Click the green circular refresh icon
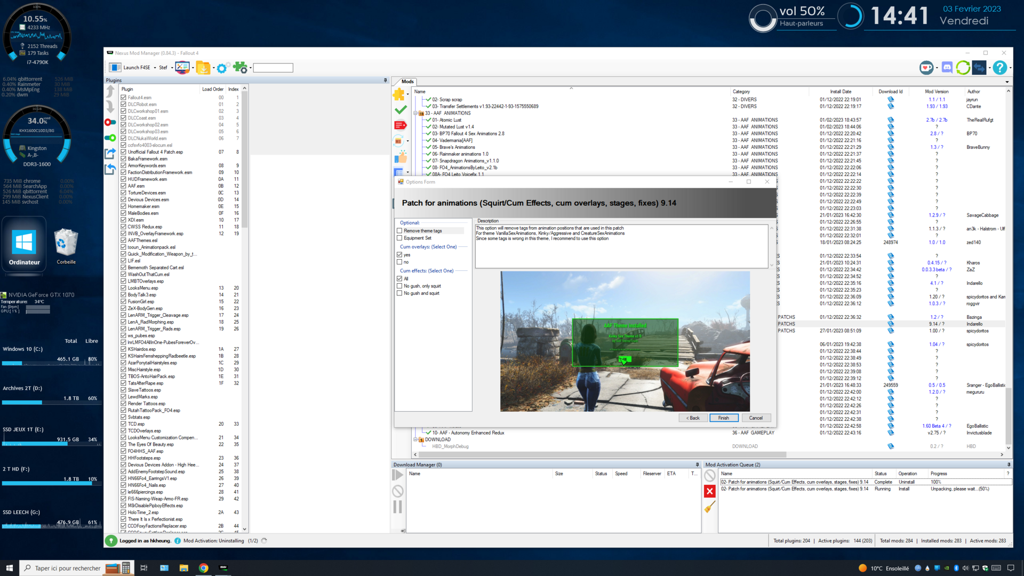The width and height of the screenshot is (1024, 576). click(x=963, y=68)
